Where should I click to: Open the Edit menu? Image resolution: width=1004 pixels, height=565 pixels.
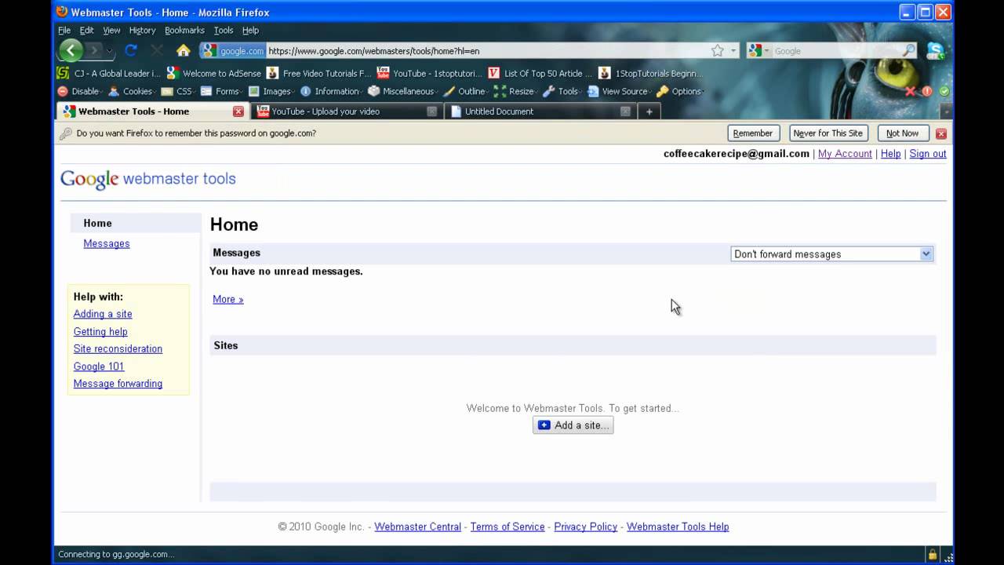click(87, 31)
